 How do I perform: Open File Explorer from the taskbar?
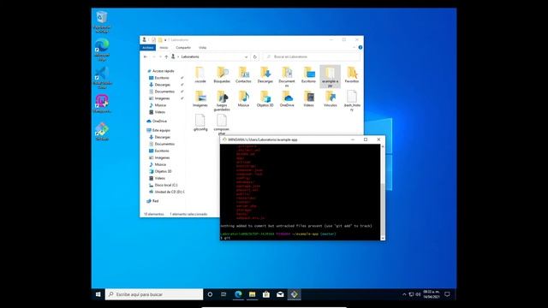(x=252, y=294)
